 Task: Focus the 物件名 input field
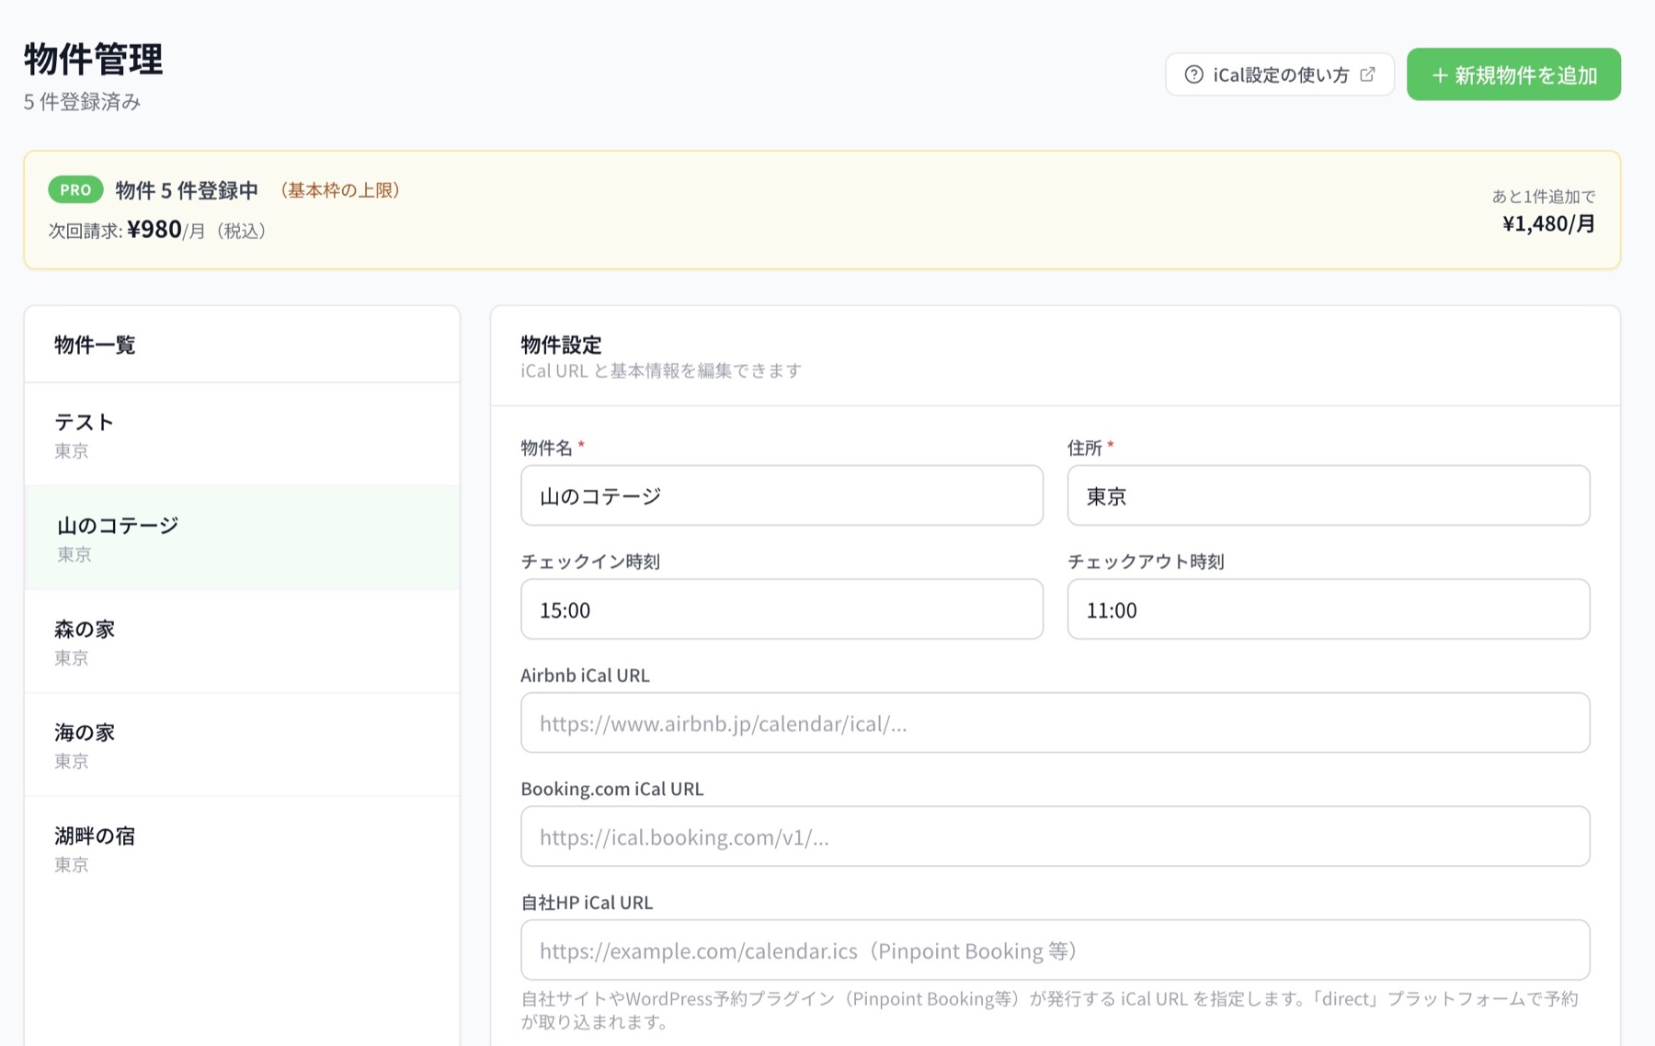tap(782, 495)
